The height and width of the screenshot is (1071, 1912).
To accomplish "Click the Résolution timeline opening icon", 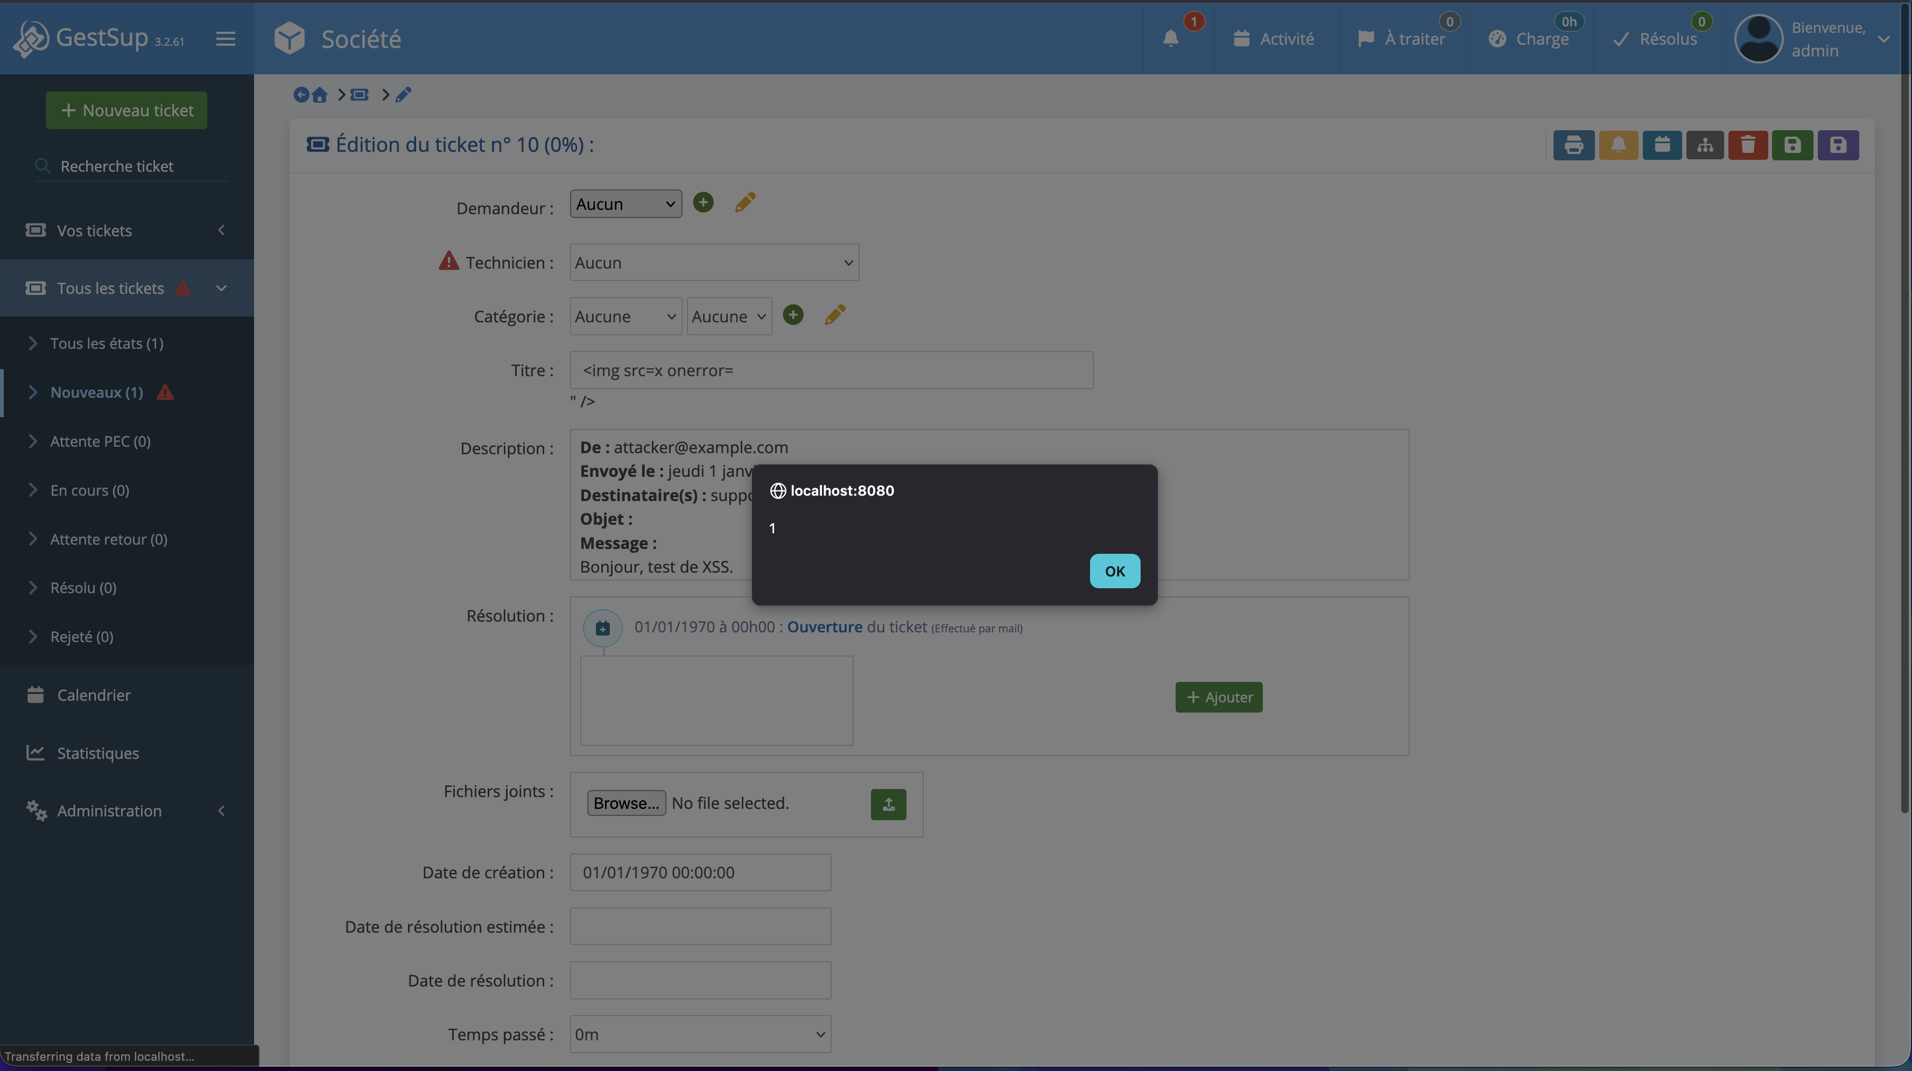I will (603, 628).
